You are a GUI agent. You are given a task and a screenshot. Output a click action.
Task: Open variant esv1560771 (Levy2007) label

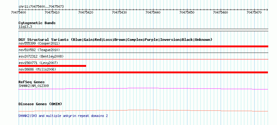(38, 63)
